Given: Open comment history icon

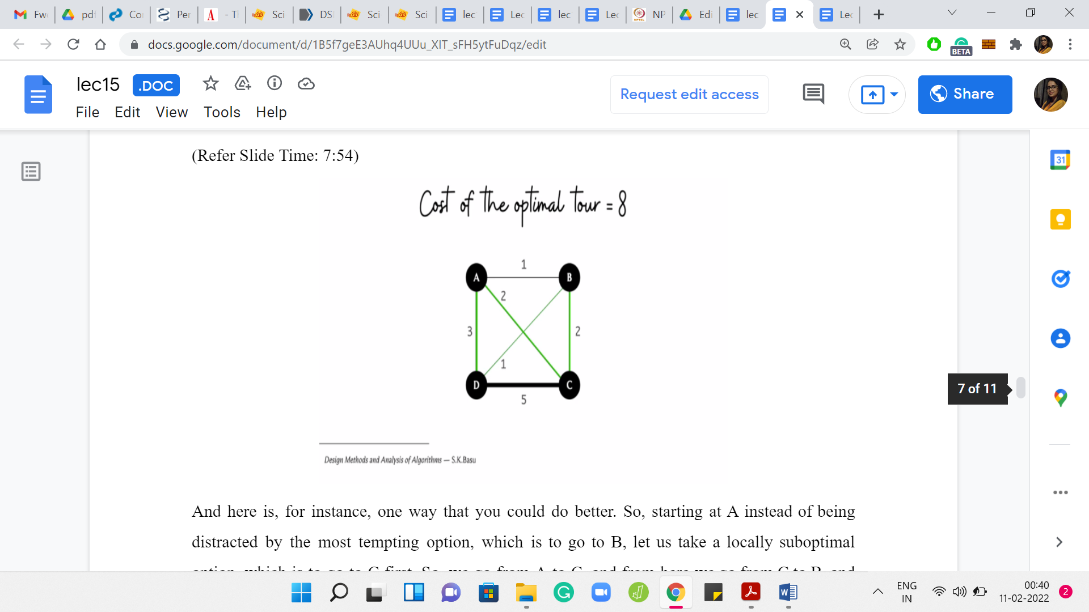Looking at the screenshot, I should (813, 94).
